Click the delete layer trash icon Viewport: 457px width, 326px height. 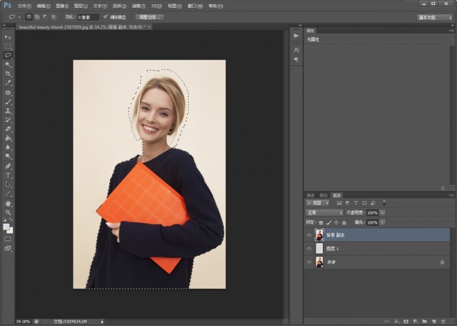point(443,321)
